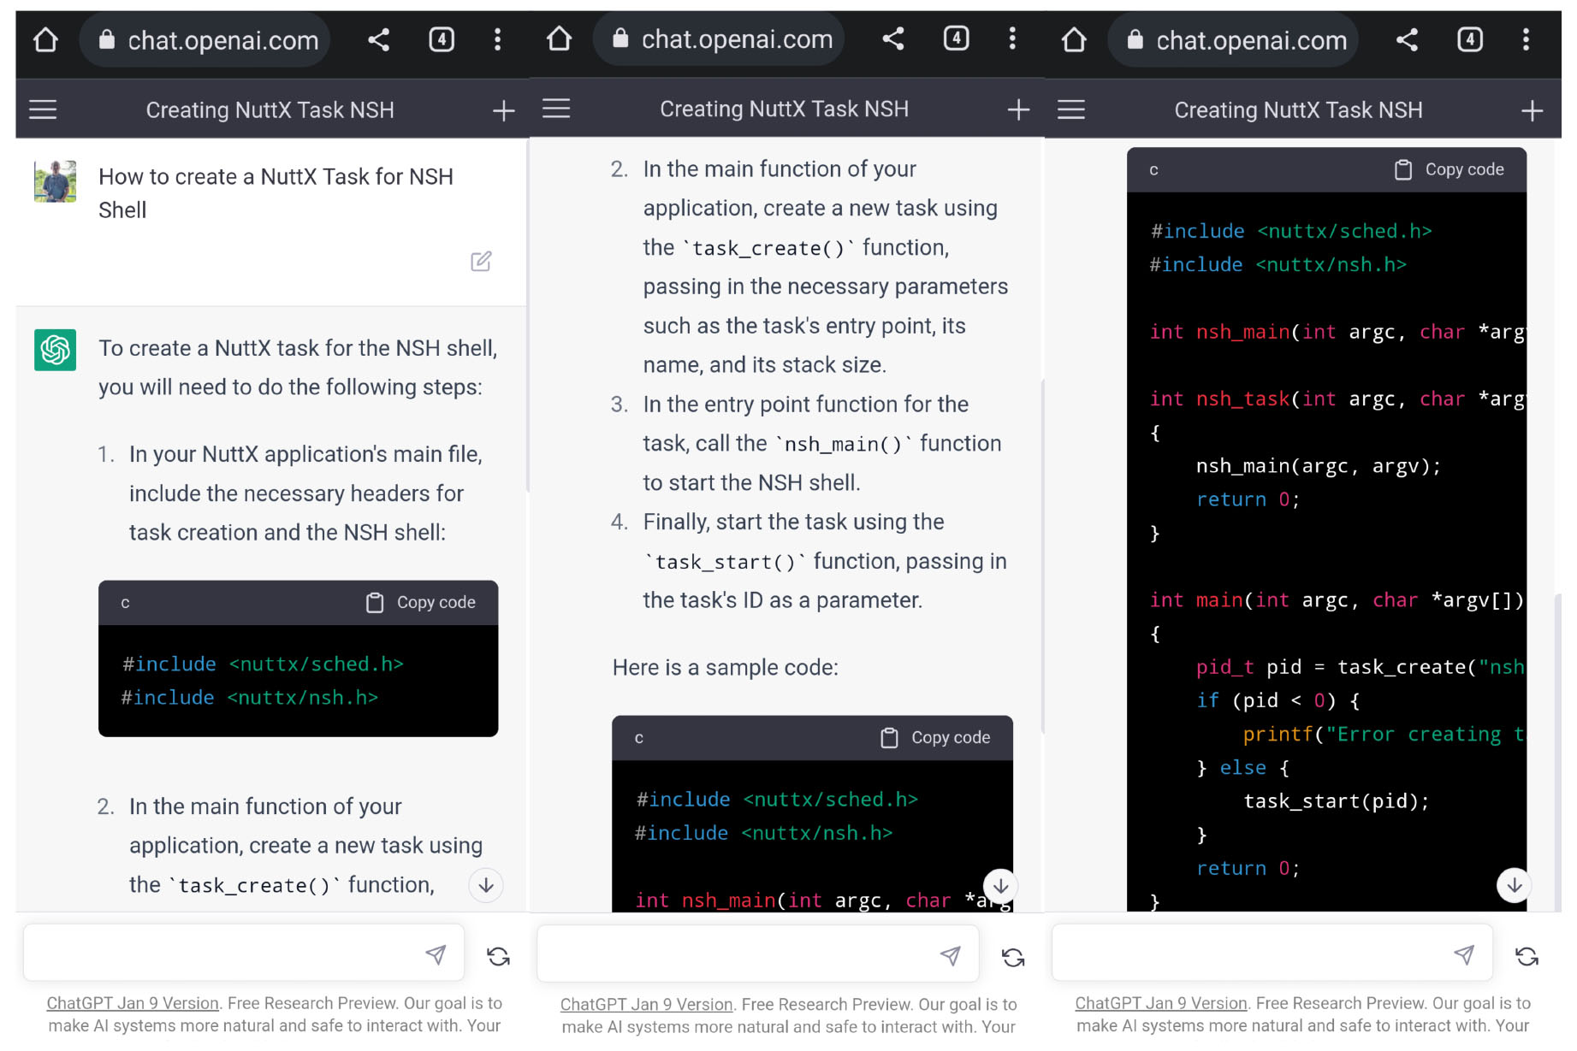Open the ChatGPT Jan 9 Version link in the right panel

1161,1003
